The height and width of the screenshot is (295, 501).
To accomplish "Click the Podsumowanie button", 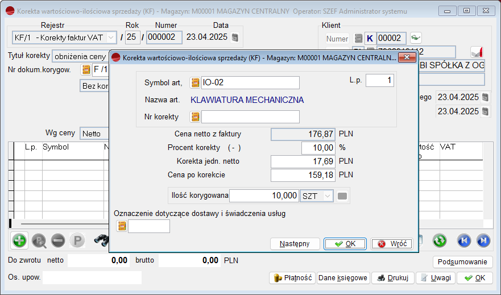I will [462, 262].
